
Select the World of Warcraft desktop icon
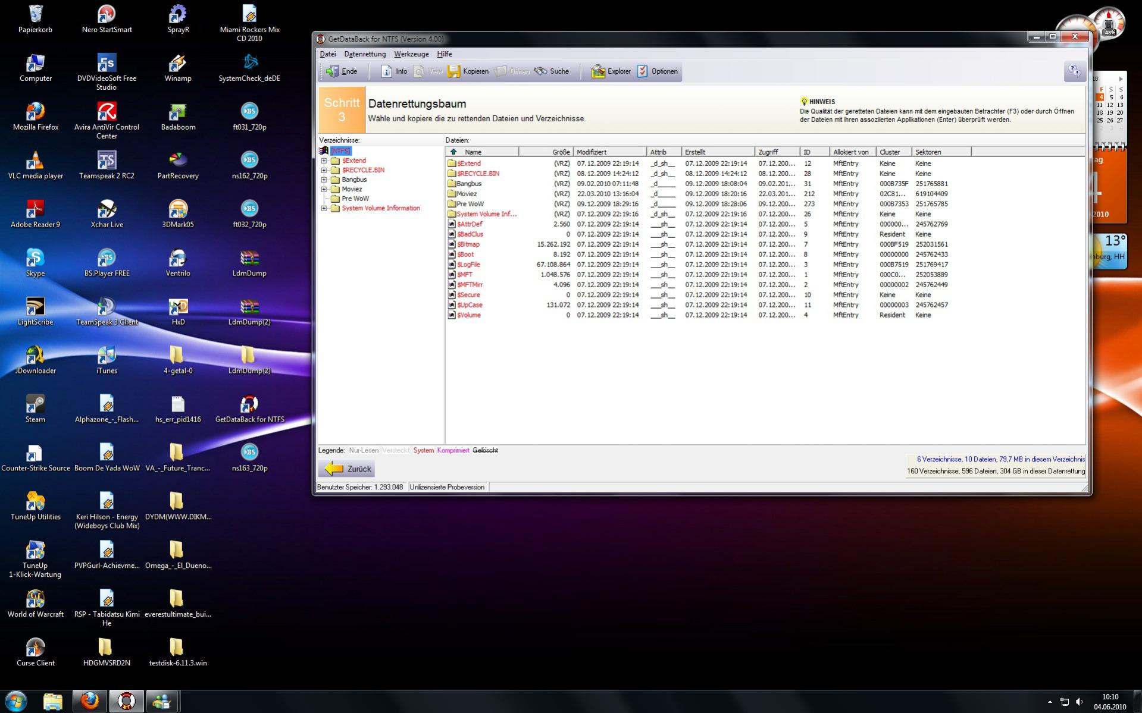point(36,604)
